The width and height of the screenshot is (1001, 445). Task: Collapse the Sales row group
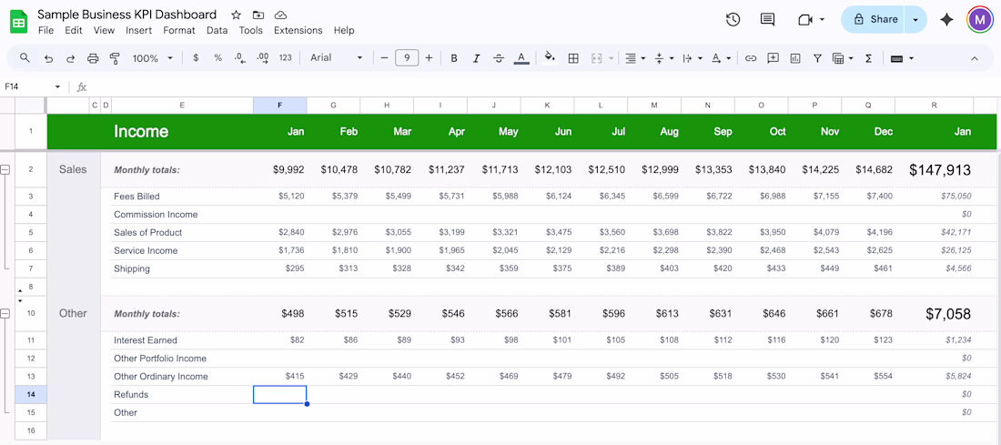5,170
